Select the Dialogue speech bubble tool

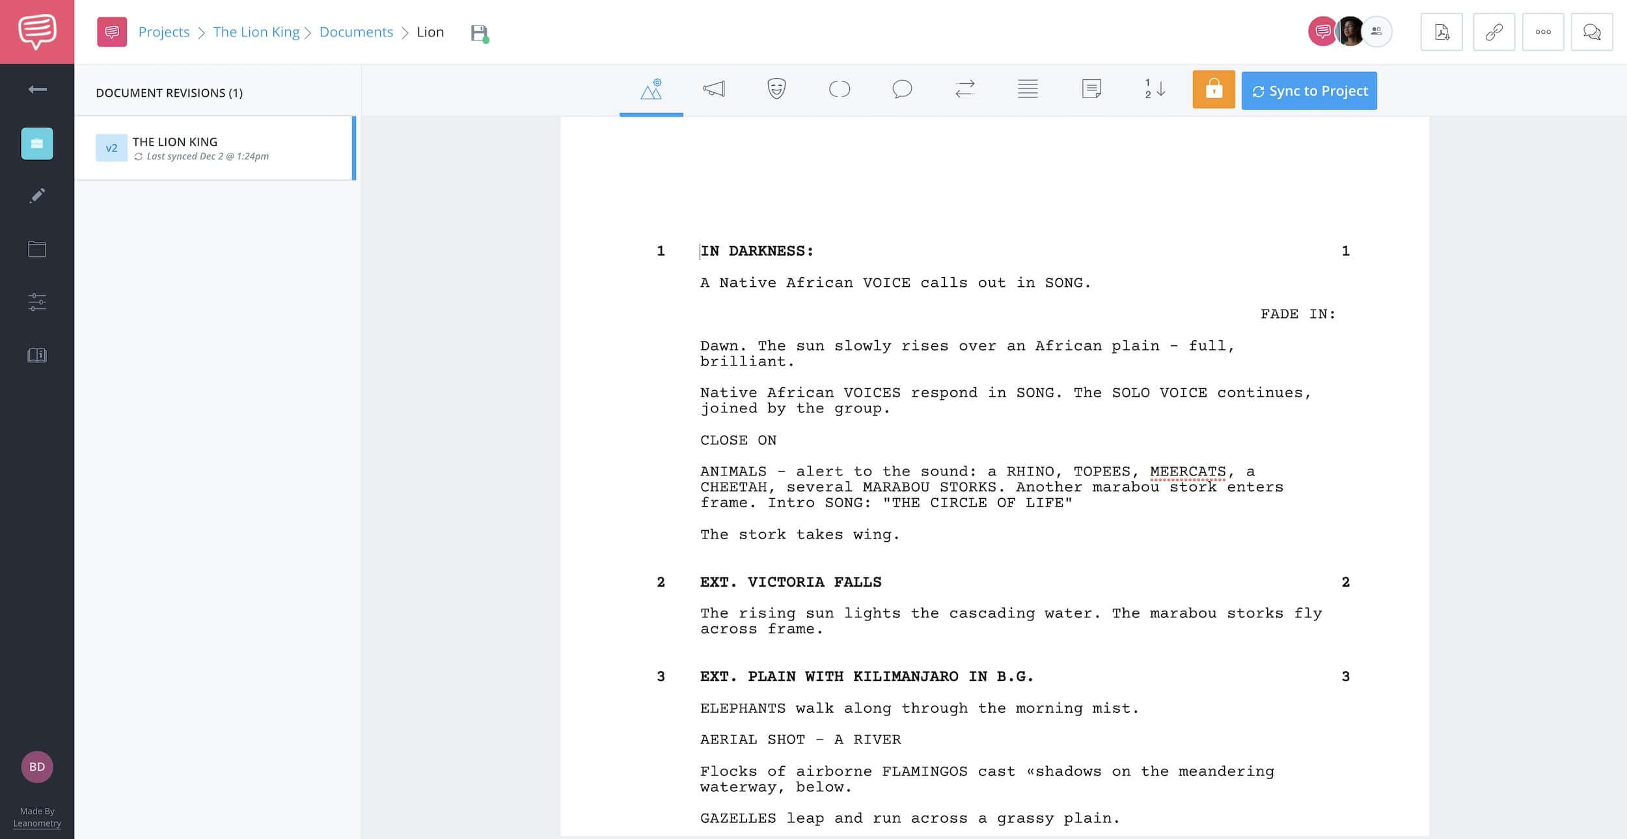coord(902,89)
